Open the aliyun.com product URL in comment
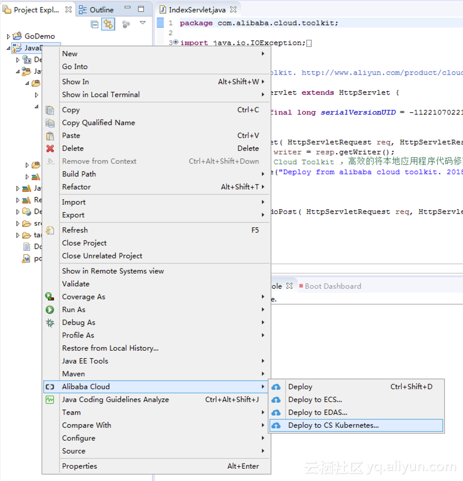The image size is (463, 481). point(382,72)
